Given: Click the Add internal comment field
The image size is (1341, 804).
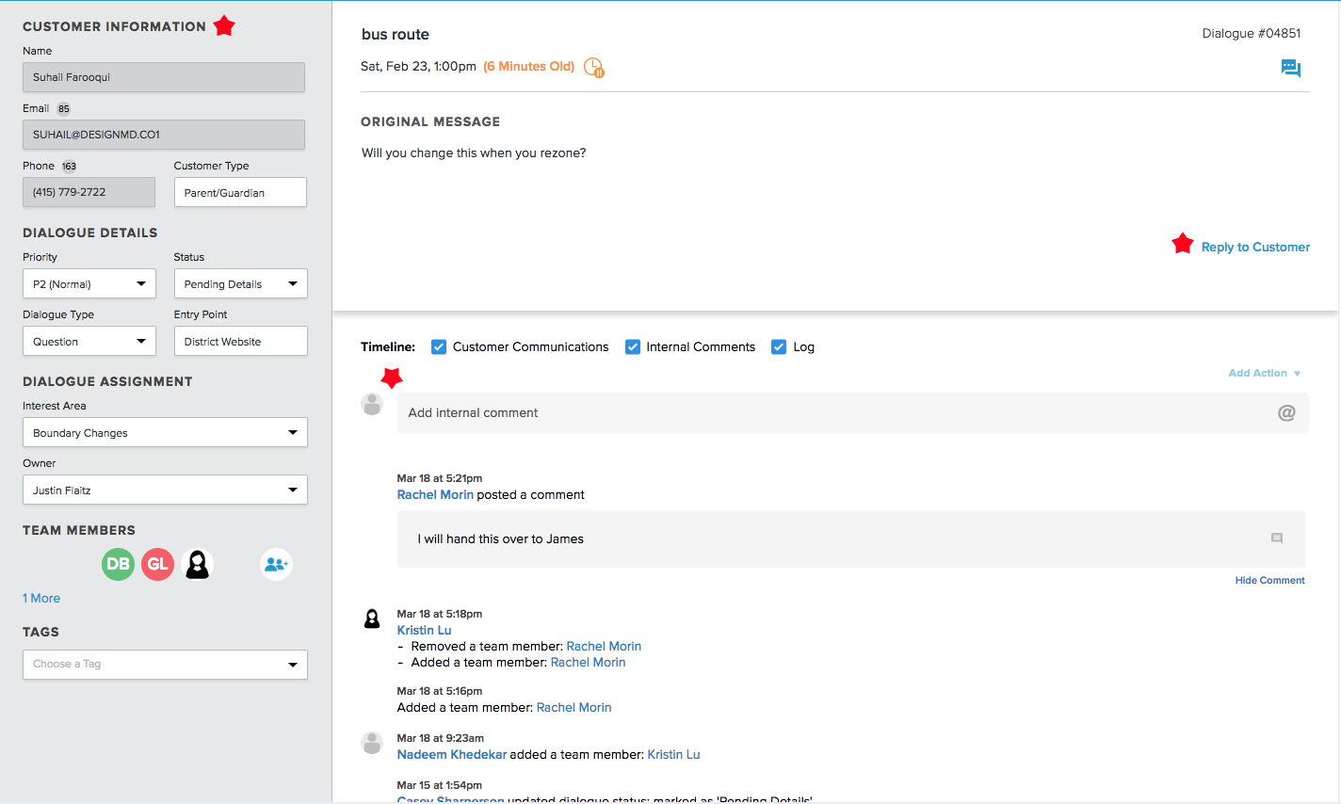Looking at the screenshot, I should [x=829, y=412].
